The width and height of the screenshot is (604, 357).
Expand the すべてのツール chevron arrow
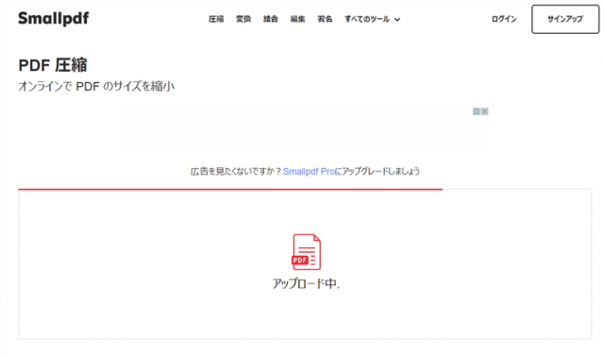[397, 19]
